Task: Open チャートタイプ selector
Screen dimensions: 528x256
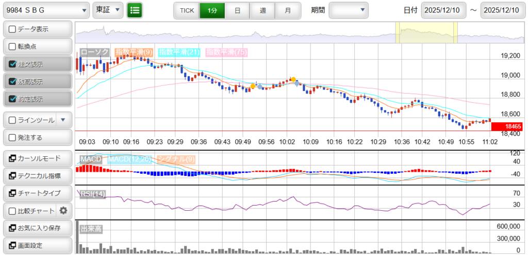Action: [37, 193]
